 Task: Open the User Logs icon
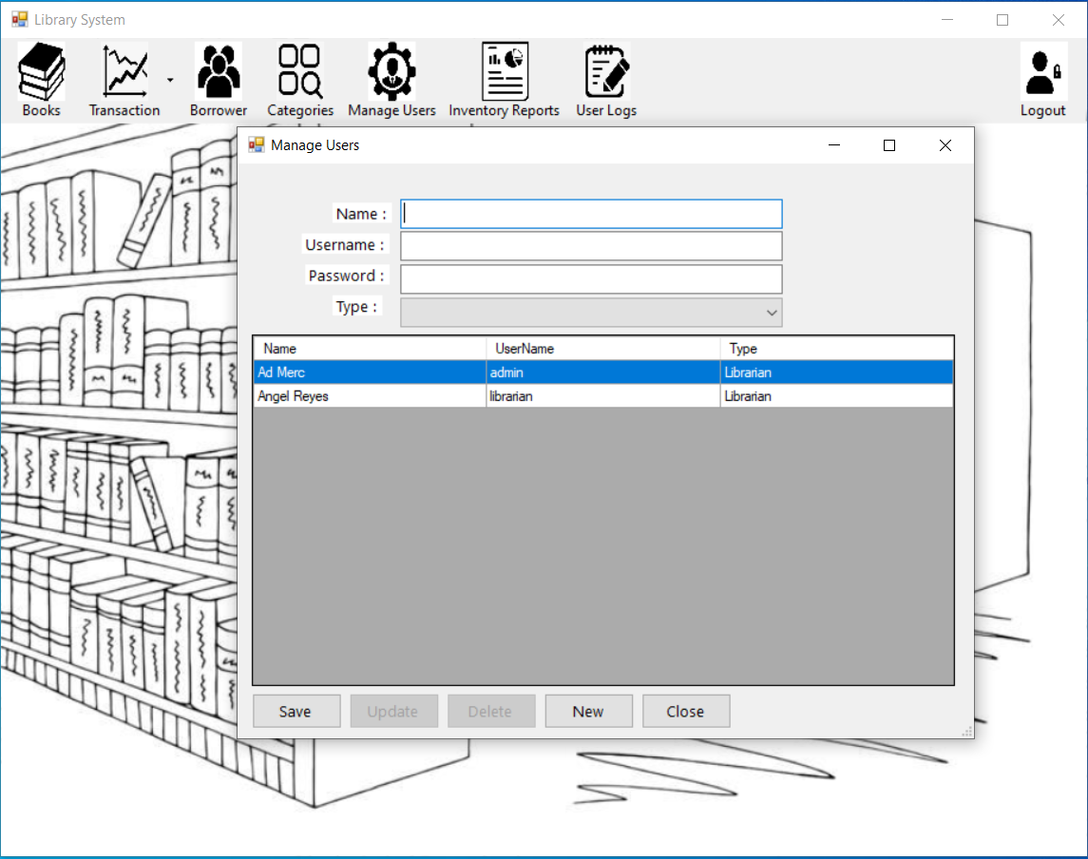606,73
